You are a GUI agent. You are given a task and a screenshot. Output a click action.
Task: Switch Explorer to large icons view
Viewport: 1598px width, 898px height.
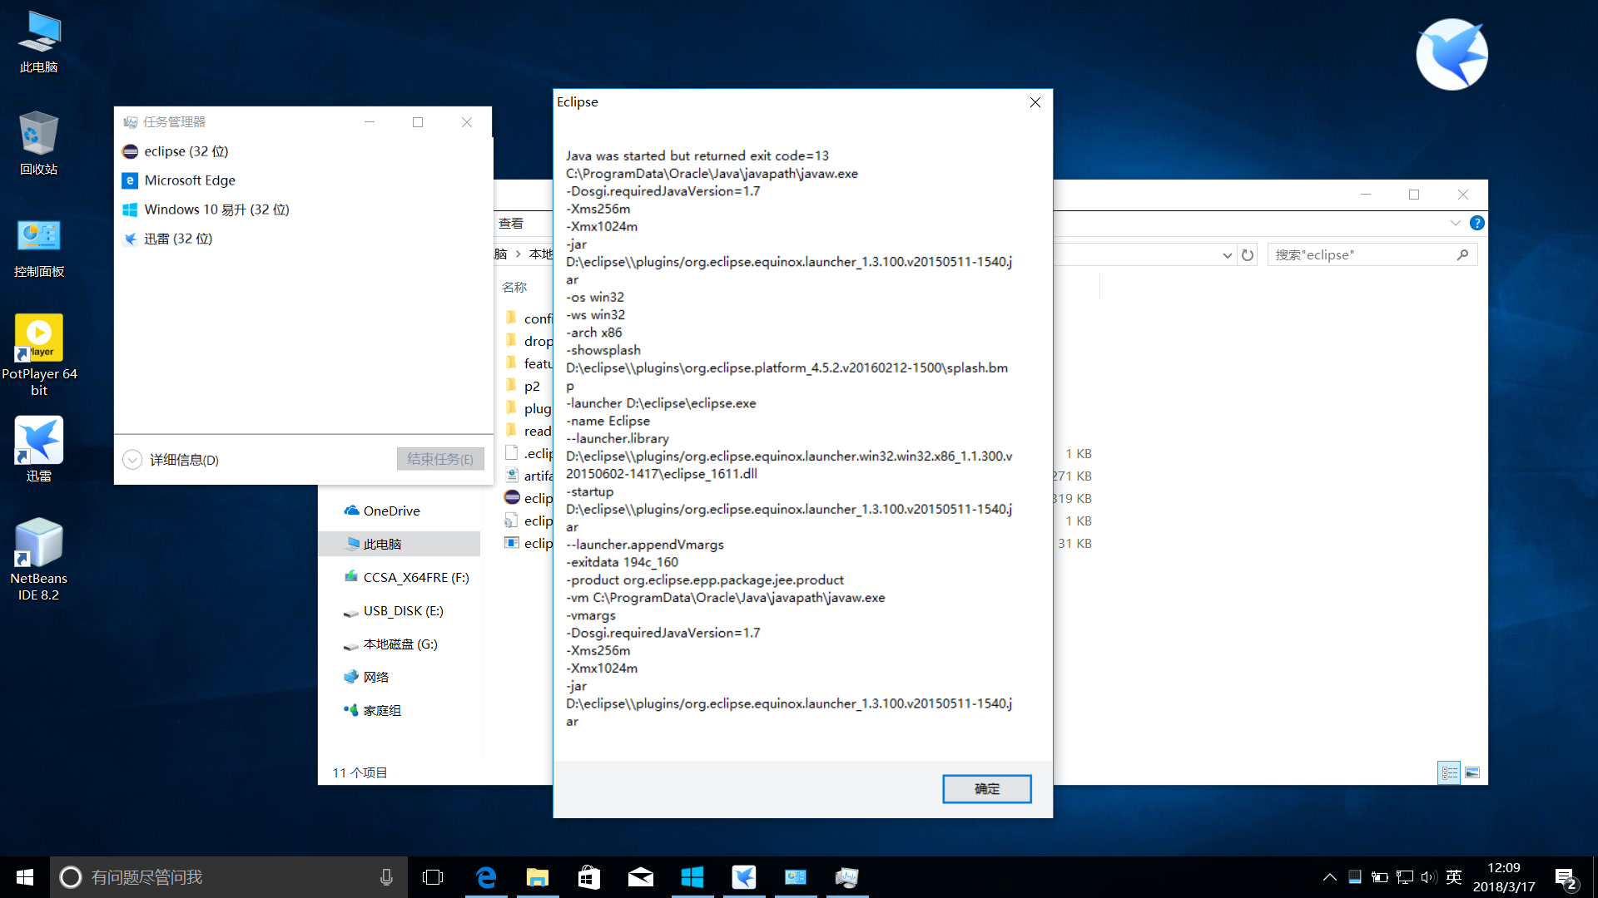coord(1472,772)
